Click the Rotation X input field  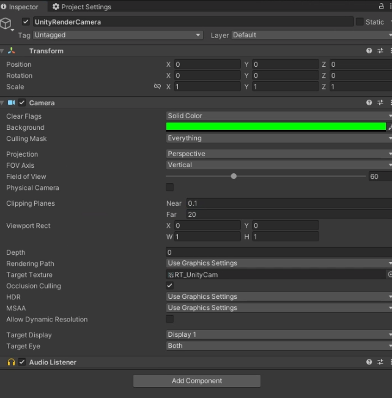(207, 75)
